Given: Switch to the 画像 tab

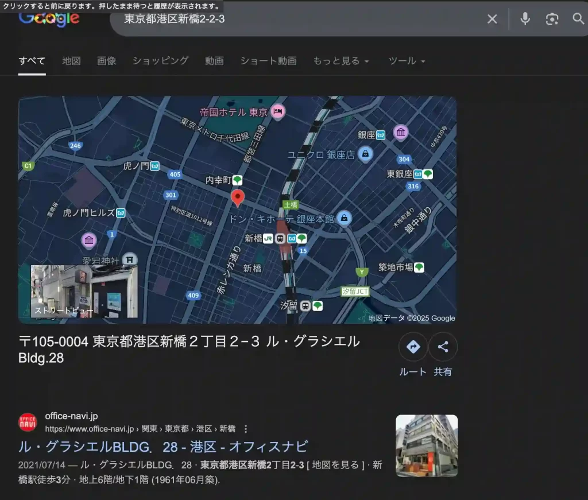Looking at the screenshot, I should [106, 60].
